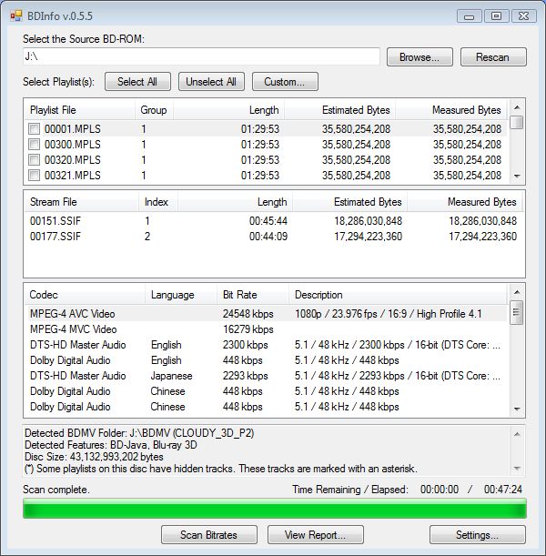Tick the 00300.MPLS playlist checkbox
Viewport: 546px width, 556px height.
point(34,145)
